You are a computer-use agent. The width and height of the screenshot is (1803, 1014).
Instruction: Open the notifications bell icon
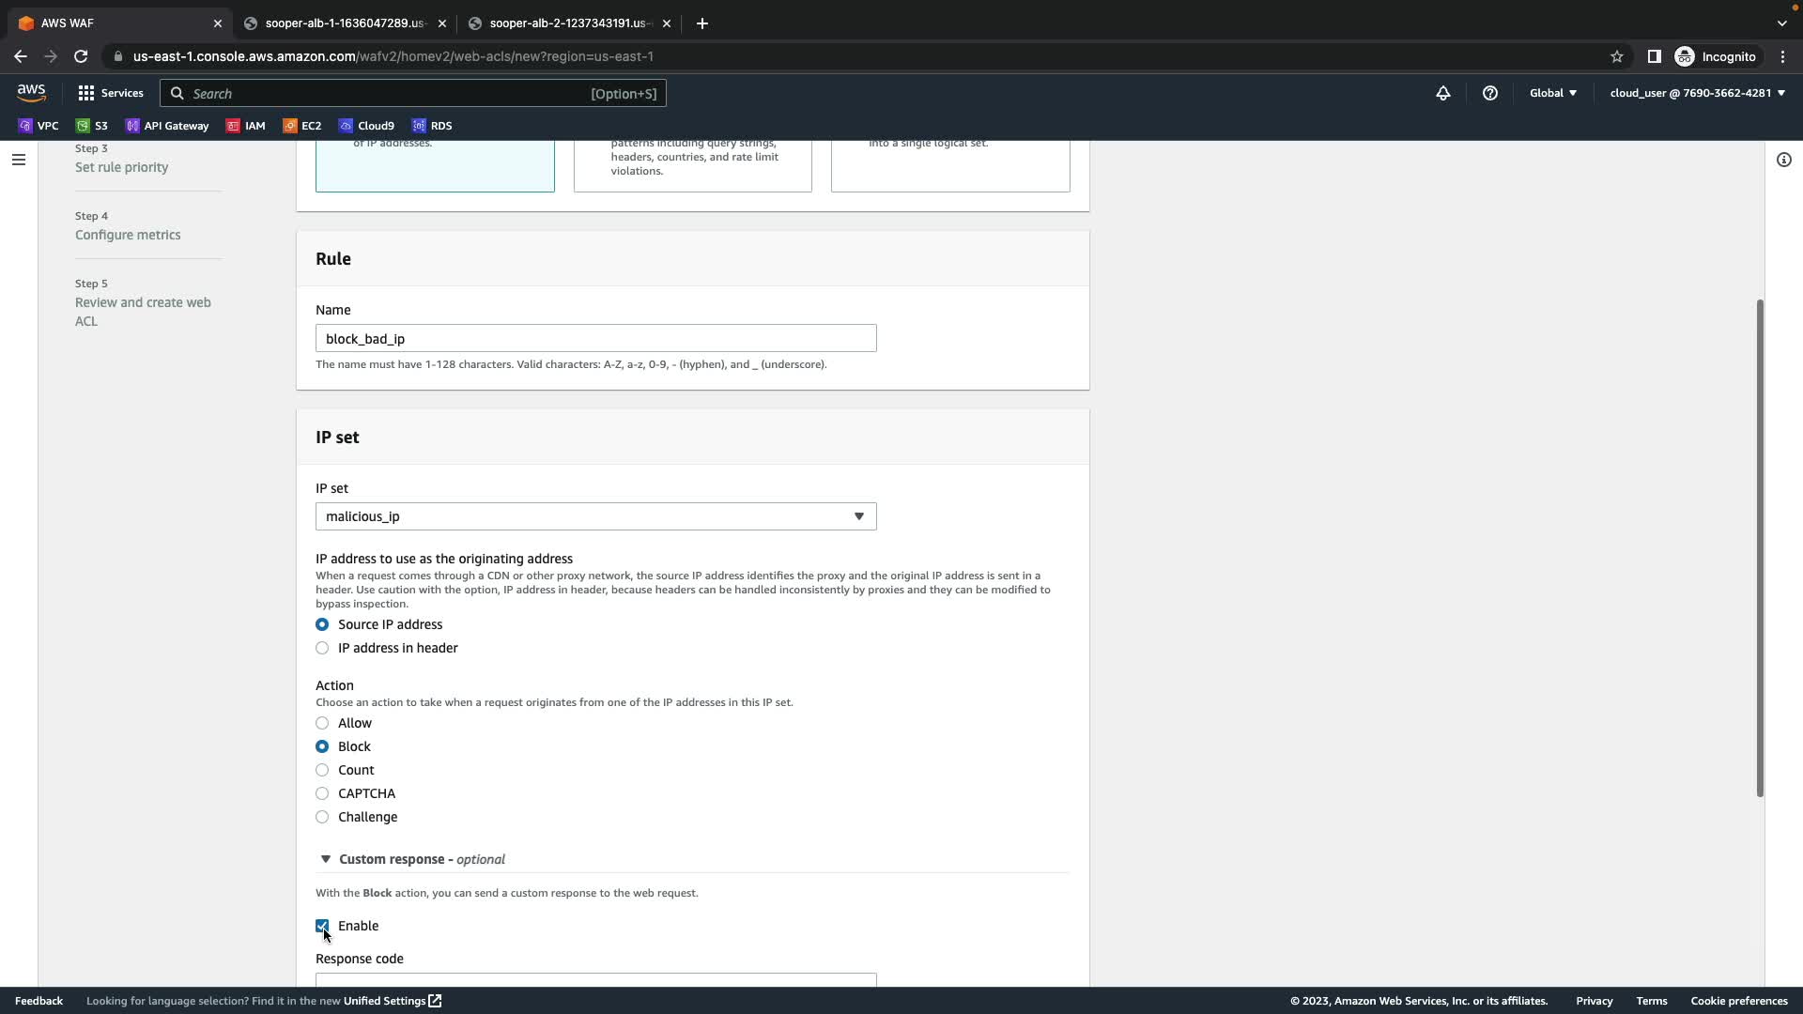(1443, 93)
